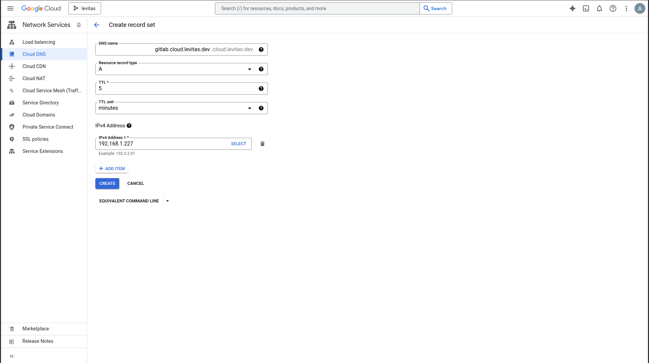Image resolution: width=649 pixels, height=363 pixels.
Task: Open Cloud Domains in sidebar
Action: (44, 115)
